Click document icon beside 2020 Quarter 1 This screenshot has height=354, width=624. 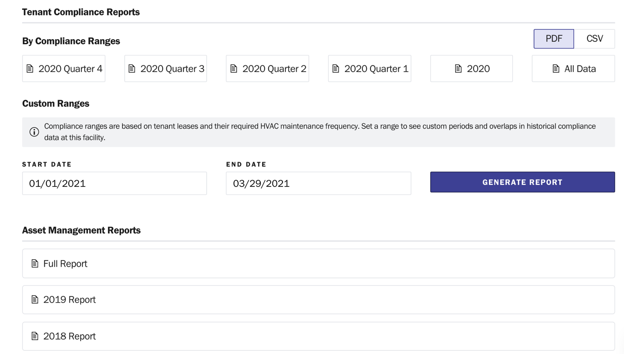tap(336, 68)
